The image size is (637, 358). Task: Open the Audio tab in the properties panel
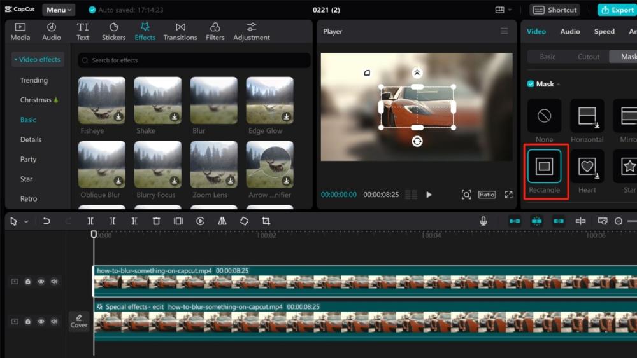[x=569, y=31]
